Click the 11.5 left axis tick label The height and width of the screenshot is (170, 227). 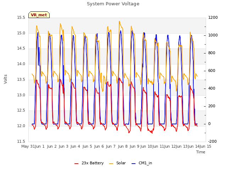21,141
